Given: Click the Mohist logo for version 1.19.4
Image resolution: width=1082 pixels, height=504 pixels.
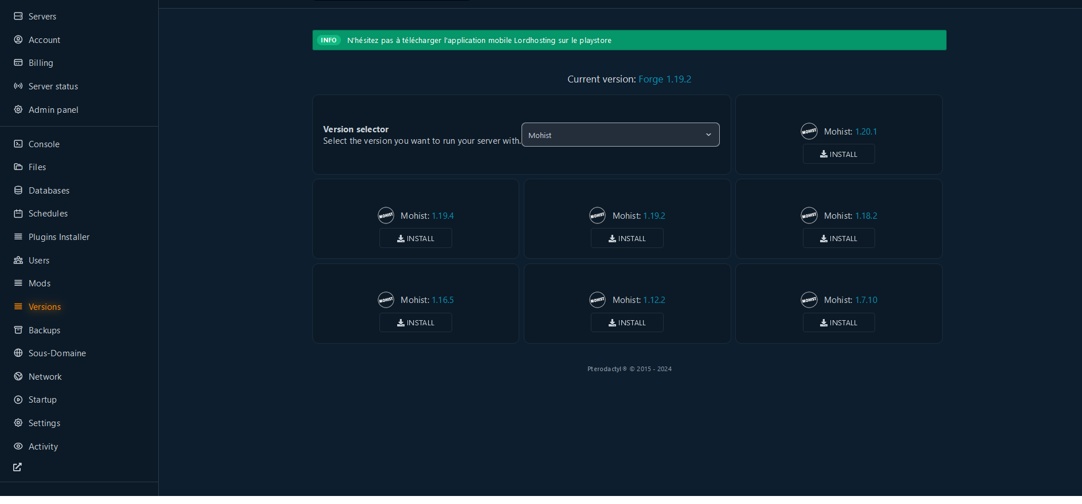Looking at the screenshot, I should pyautogui.click(x=386, y=215).
